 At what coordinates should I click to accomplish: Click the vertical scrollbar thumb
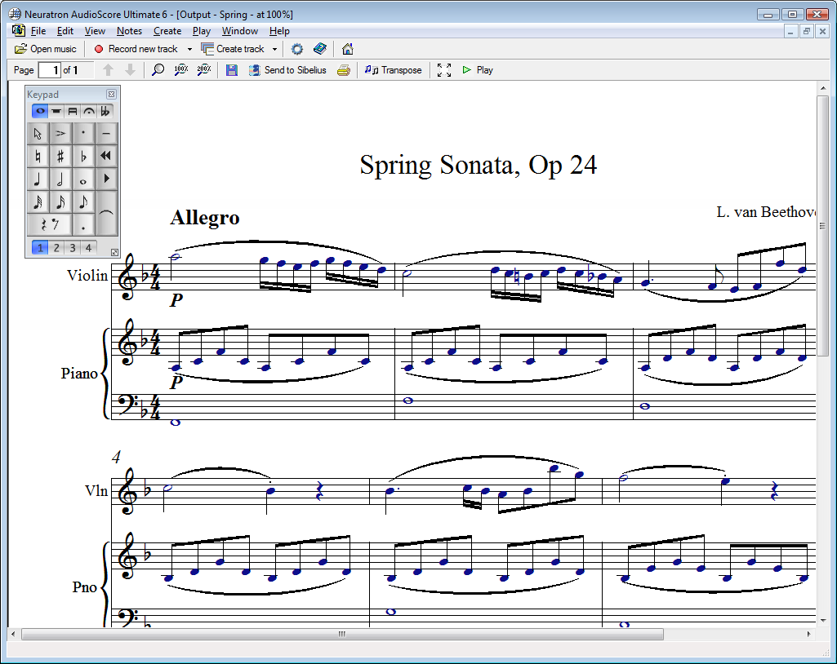(822, 226)
